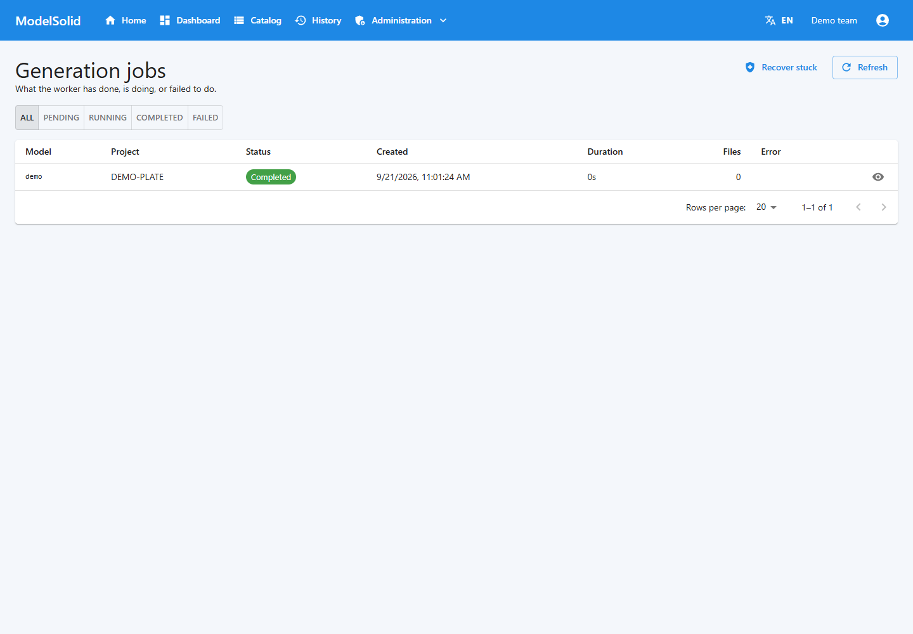Image resolution: width=913 pixels, height=634 pixels.
Task: Click the Files column header
Action: [732, 152]
